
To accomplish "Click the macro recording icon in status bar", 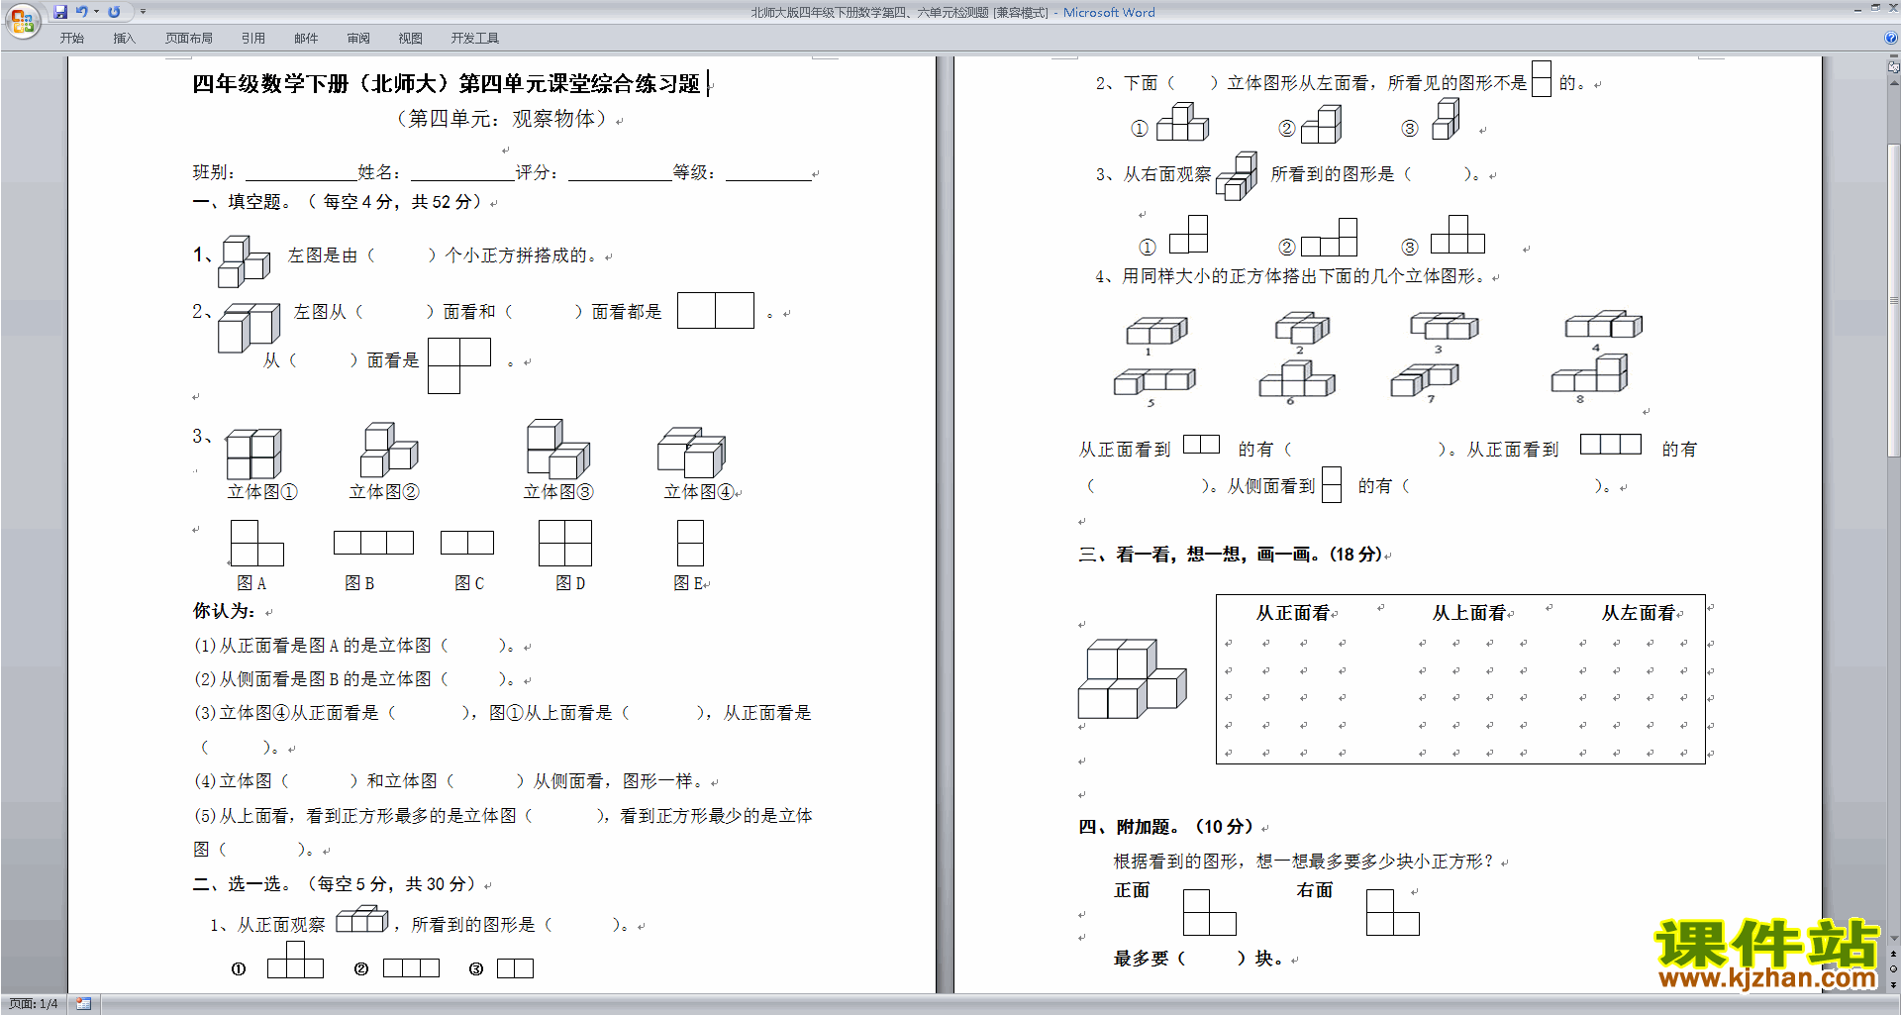I will tap(84, 1004).
